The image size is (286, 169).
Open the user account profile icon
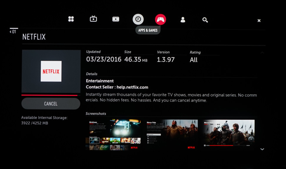click(183, 20)
